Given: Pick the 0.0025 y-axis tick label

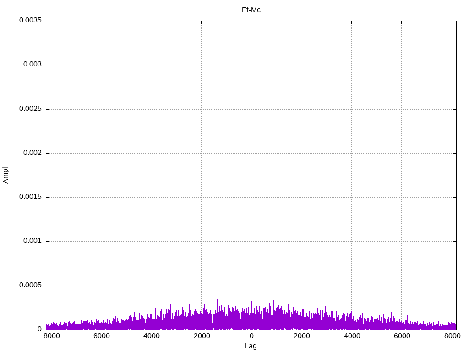Looking at the screenshot, I should 31,109.
